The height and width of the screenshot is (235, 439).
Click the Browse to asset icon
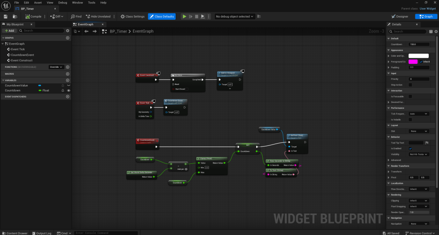(x=15, y=16)
